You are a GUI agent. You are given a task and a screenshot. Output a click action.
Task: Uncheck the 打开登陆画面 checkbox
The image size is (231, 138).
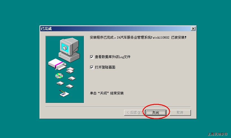pos(92,67)
